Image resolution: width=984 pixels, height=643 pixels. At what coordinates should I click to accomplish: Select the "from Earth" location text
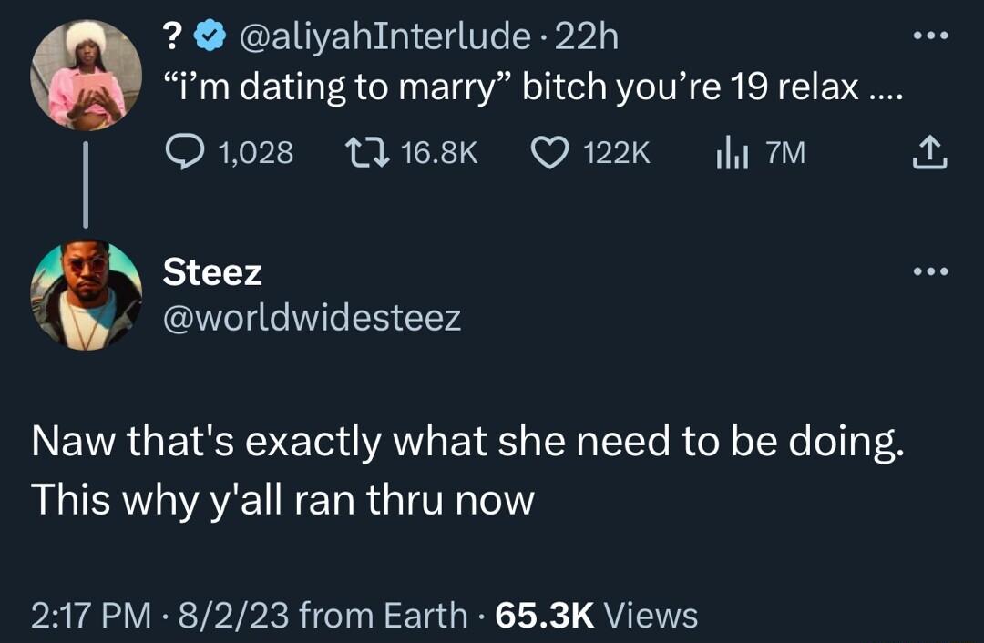[x=383, y=616]
